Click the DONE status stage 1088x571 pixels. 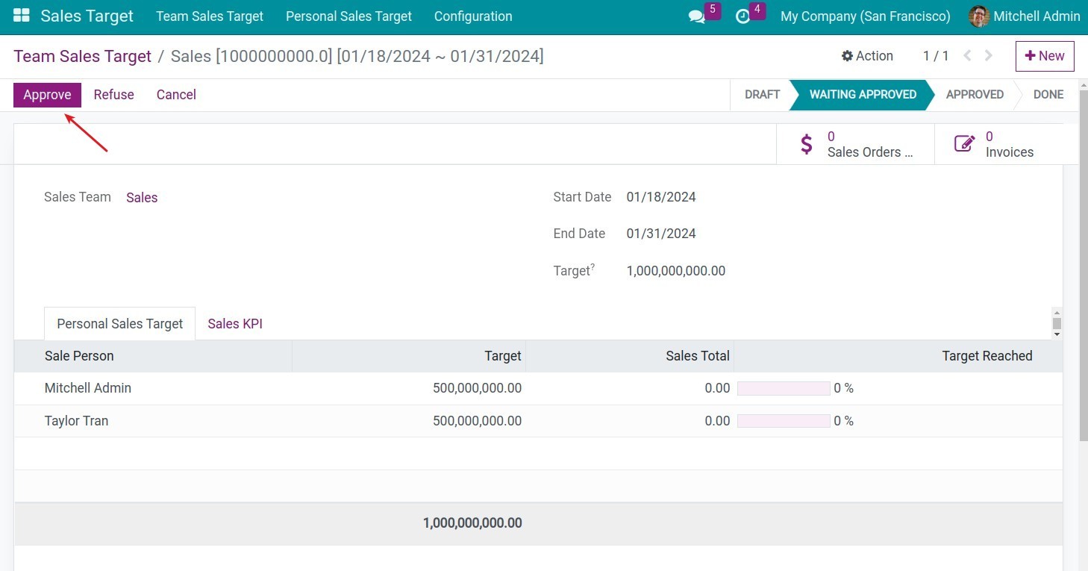click(x=1048, y=95)
